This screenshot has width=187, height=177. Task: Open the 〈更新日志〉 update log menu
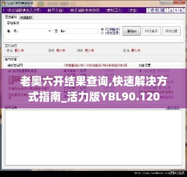point(114,10)
